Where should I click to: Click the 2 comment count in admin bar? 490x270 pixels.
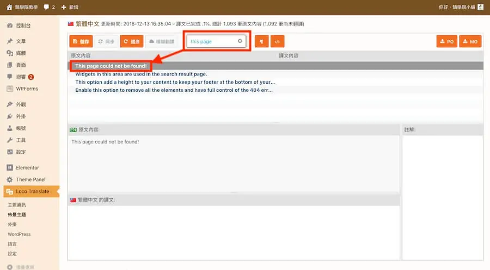(x=53, y=7)
